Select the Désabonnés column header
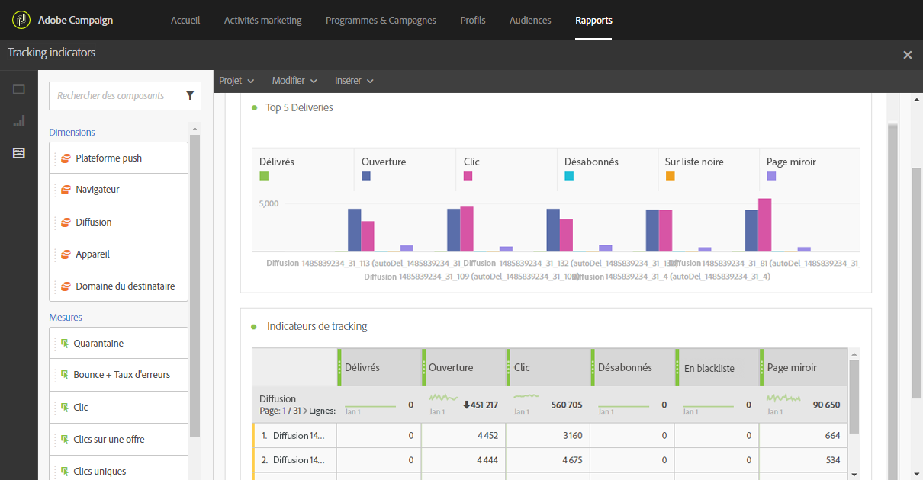This screenshot has height=480, width=923. click(633, 367)
